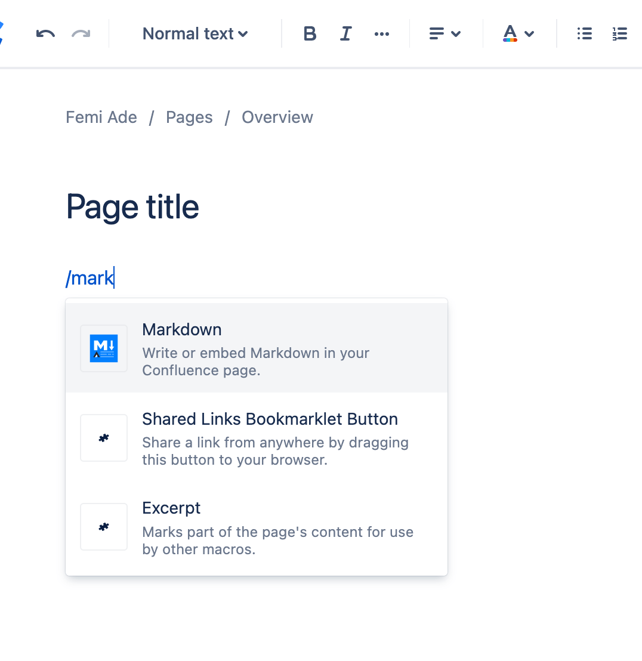Click the Markdown macro icon
Viewport: 642px width, 661px height.
tap(104, 348)
